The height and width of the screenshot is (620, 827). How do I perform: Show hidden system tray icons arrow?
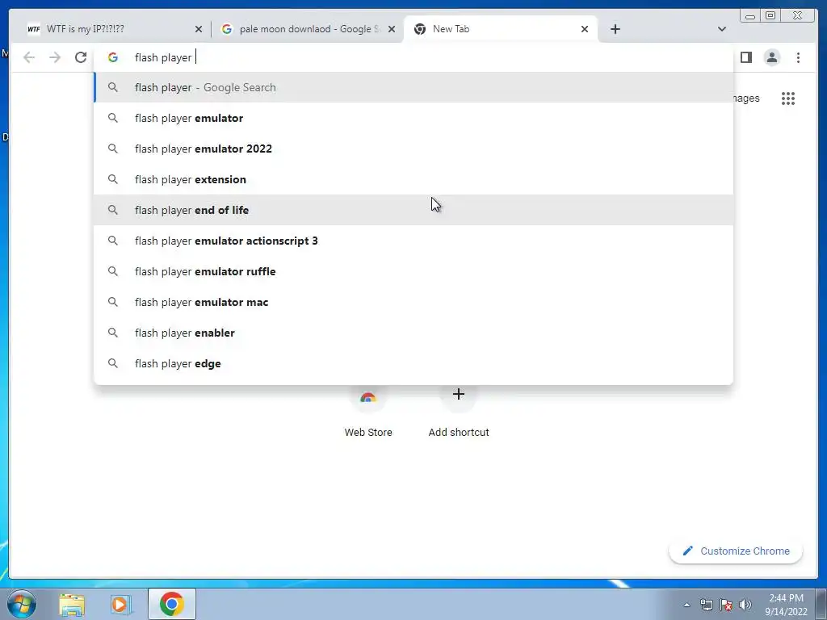coord(686,605)
